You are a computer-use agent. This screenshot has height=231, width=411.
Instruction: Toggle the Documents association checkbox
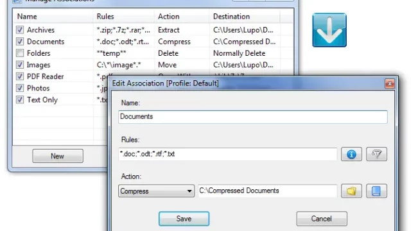(20, 41)
